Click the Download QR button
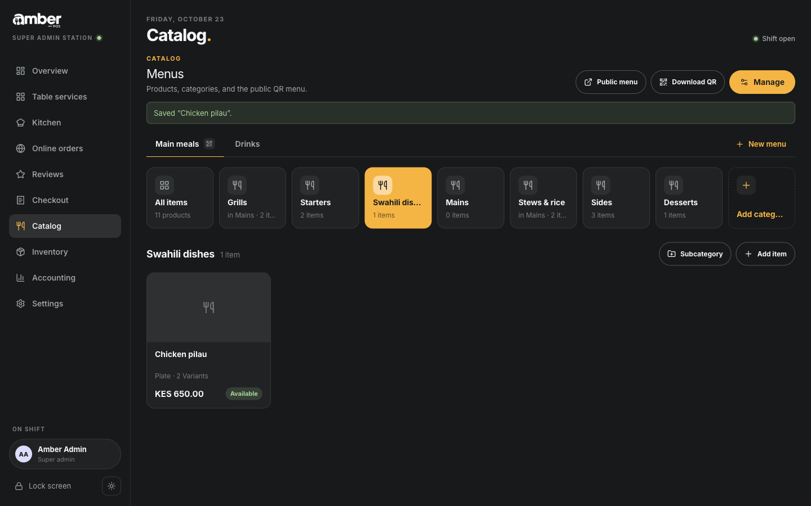 click(688, 82)
